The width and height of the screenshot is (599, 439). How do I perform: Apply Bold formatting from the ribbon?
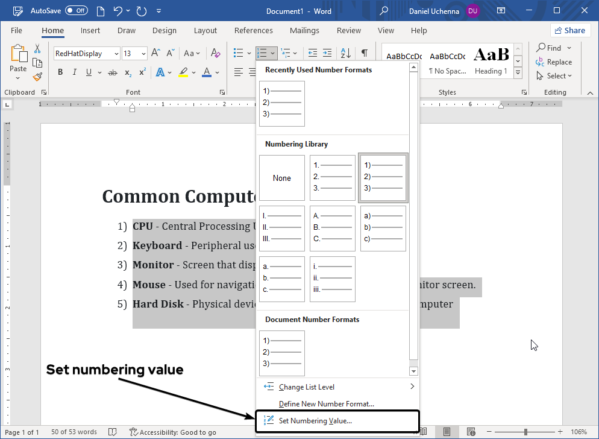[x=60, y=72]
